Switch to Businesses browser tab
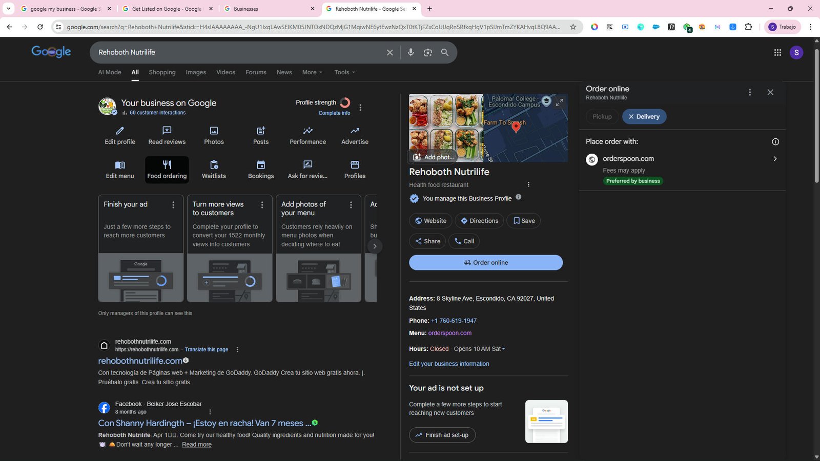Image resolution: width=820 pixels, height=461 pixels. pos(270,9)
